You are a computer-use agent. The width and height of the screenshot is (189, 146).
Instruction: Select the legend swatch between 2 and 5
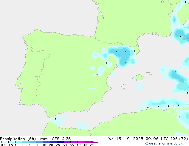click(26, 142)
